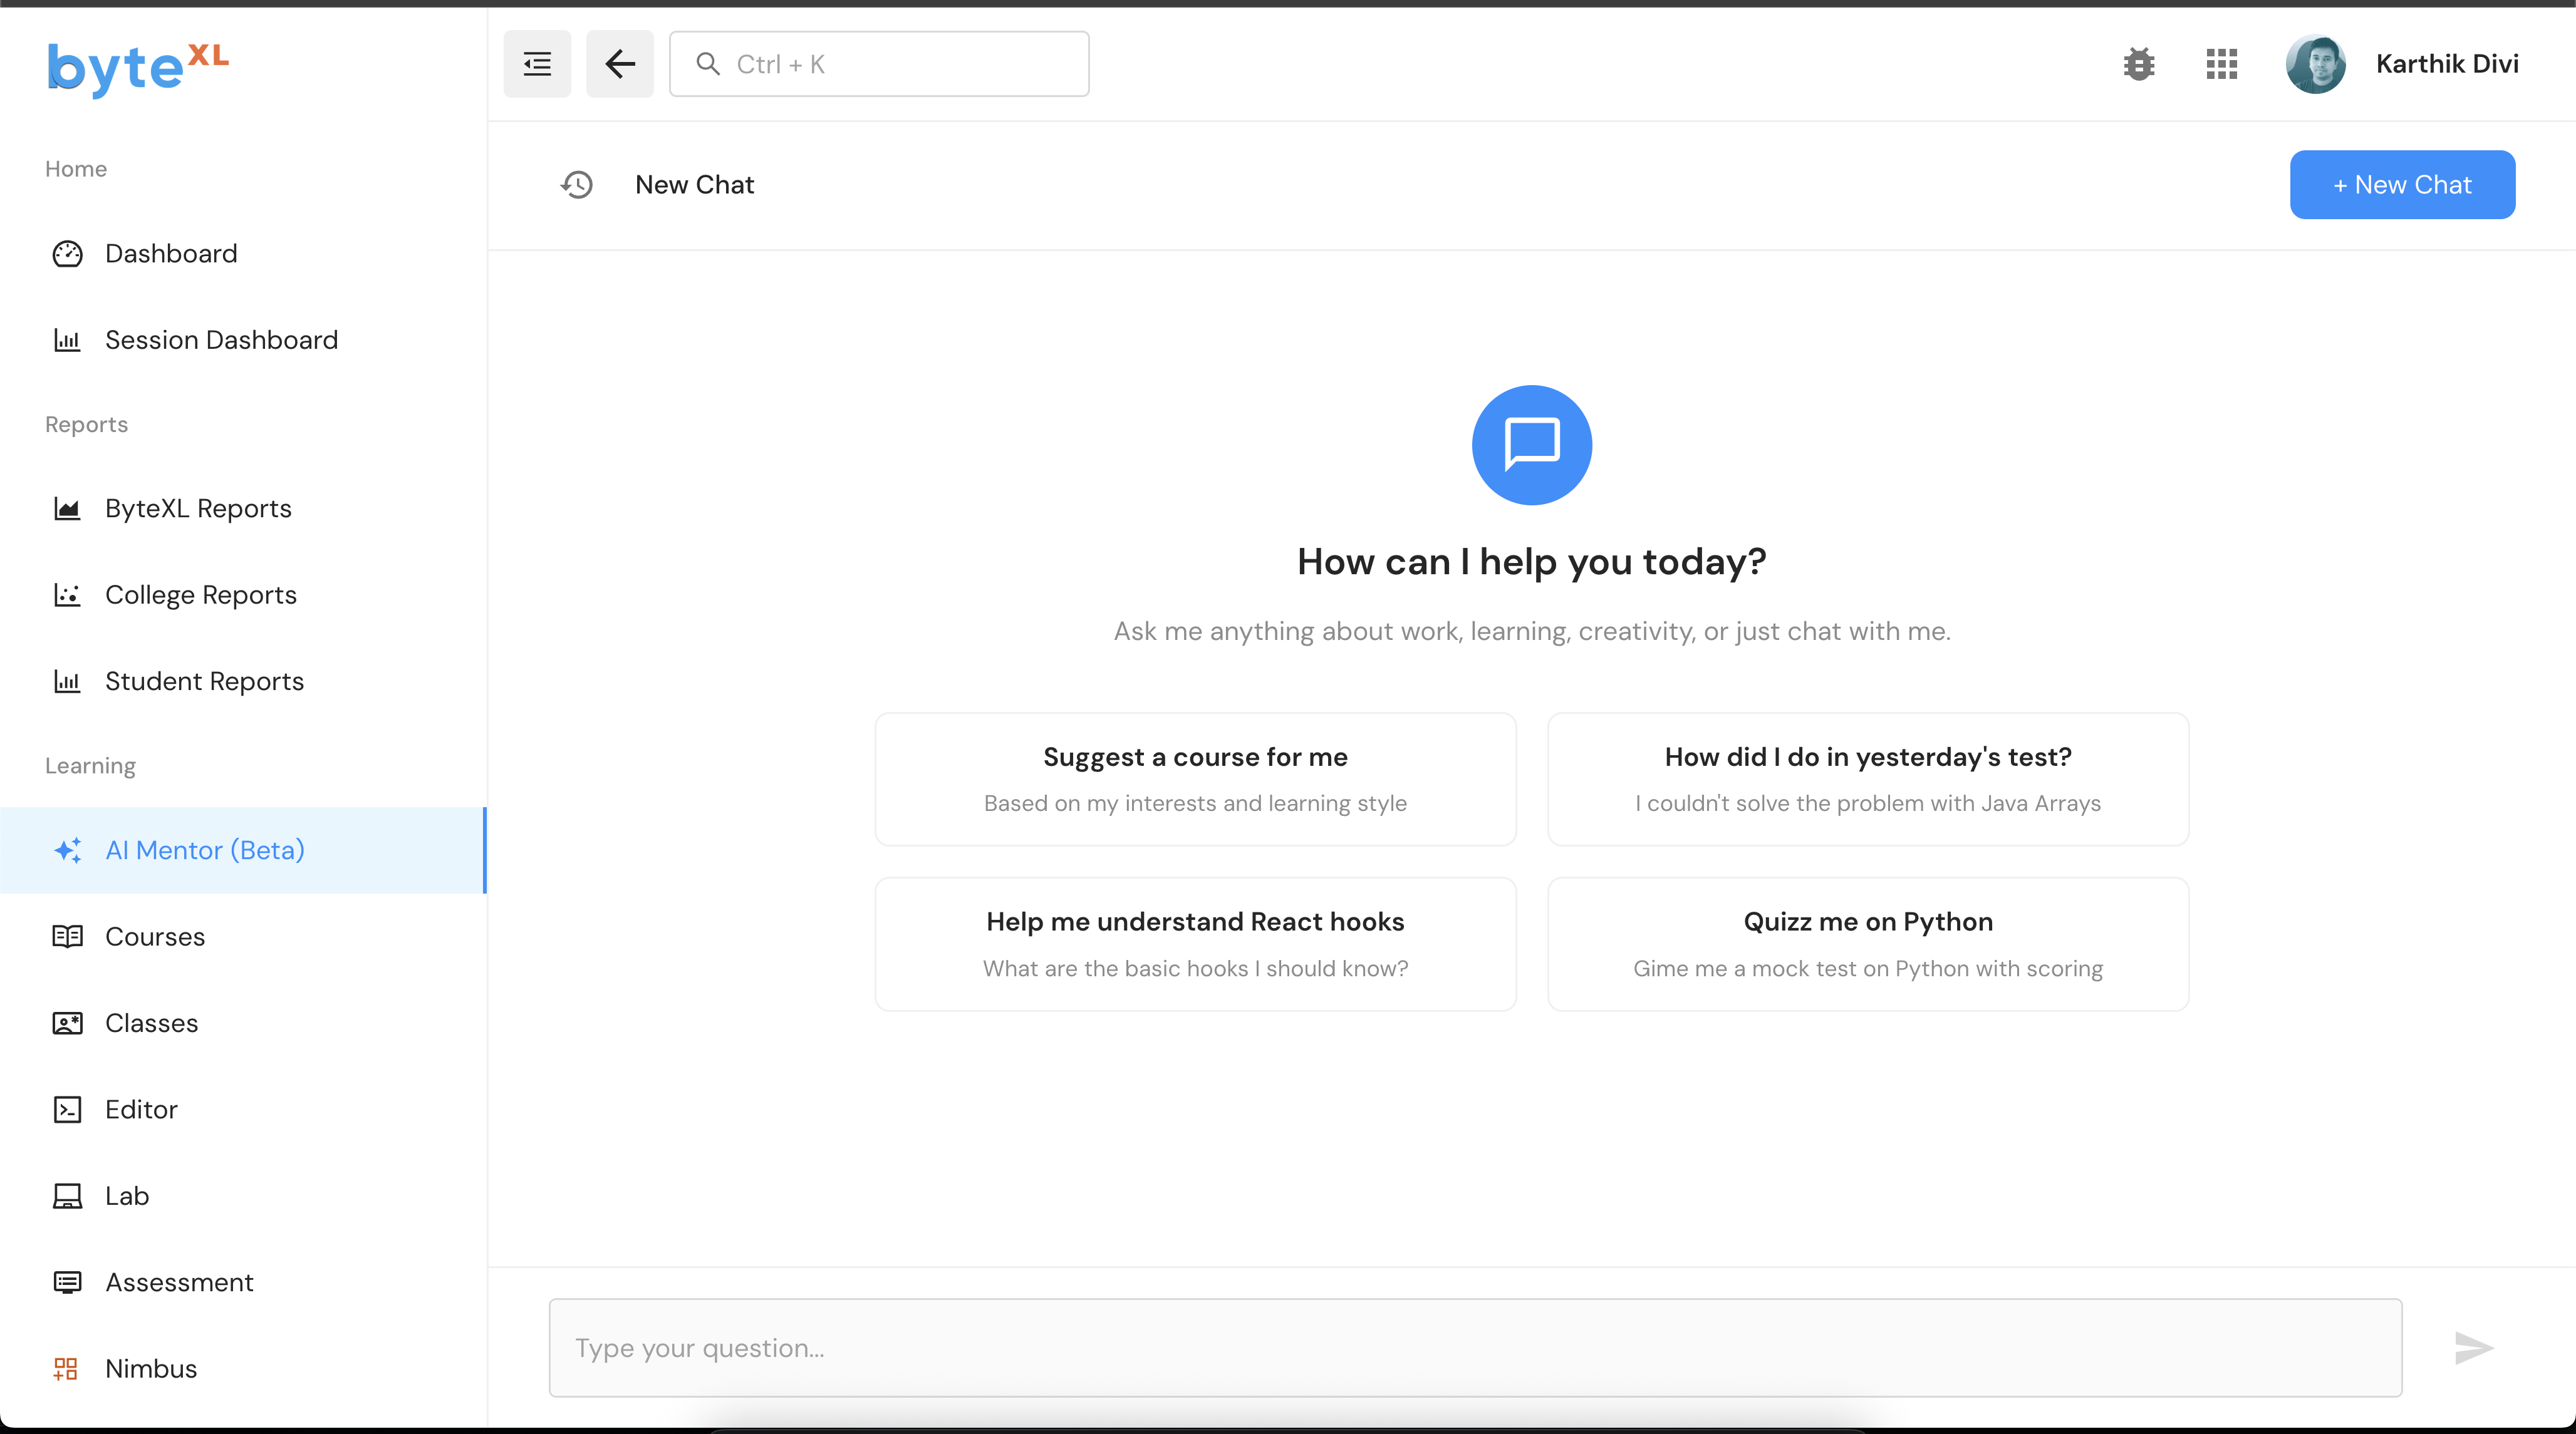
Task: Click the blue chat bubble icon
Action: tap(1531, 445)
